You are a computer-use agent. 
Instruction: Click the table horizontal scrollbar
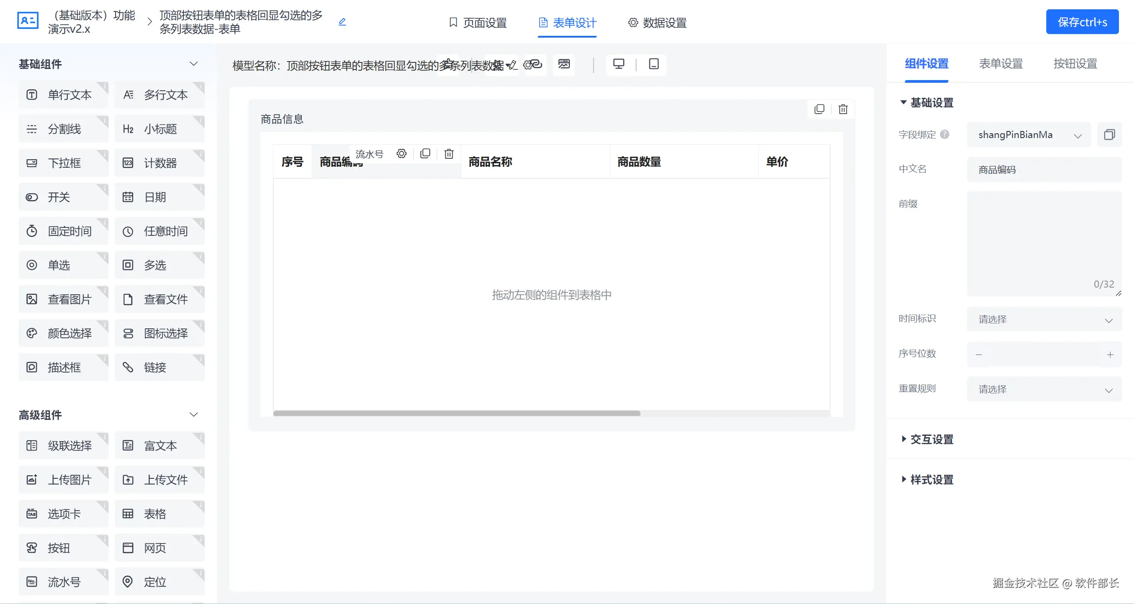coord(456,413)
